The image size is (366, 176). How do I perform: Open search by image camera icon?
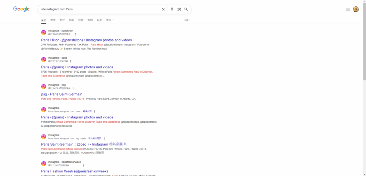(x=179, y=9)
